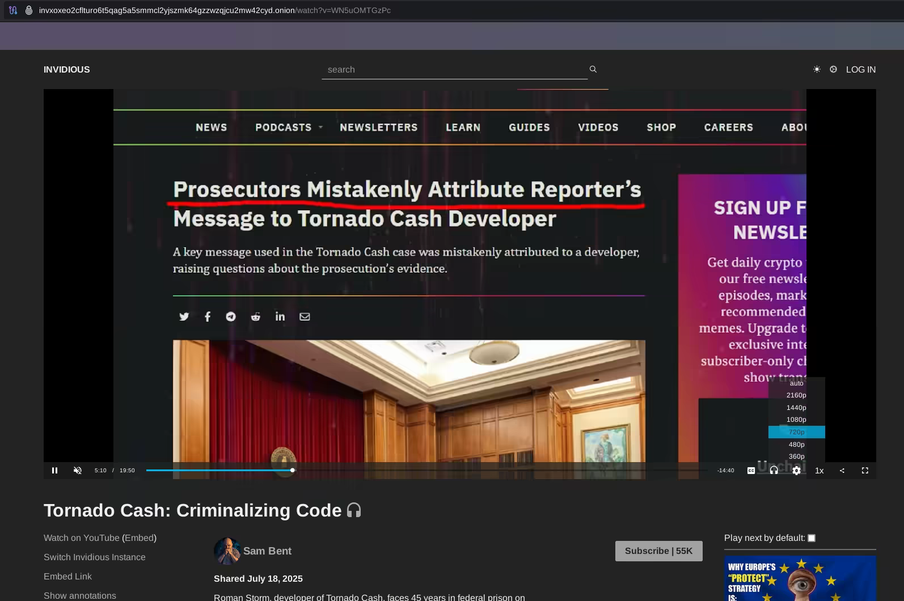The width and height of the screenshot is (904, 601).
Task: Open the share menu in player
Action: (x=842, y=471)
